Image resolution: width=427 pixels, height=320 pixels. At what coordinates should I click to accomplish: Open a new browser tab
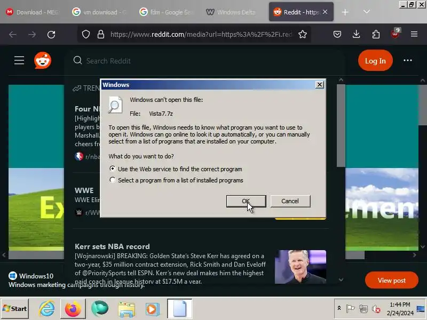click(x=345, y=12)
